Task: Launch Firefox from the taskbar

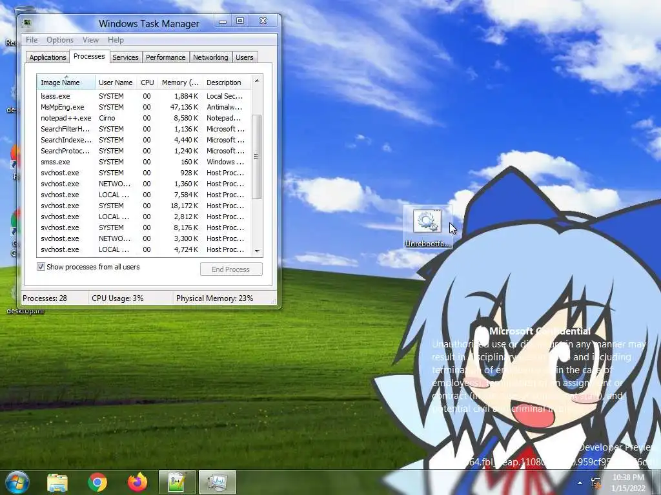Action: [137, 482]
